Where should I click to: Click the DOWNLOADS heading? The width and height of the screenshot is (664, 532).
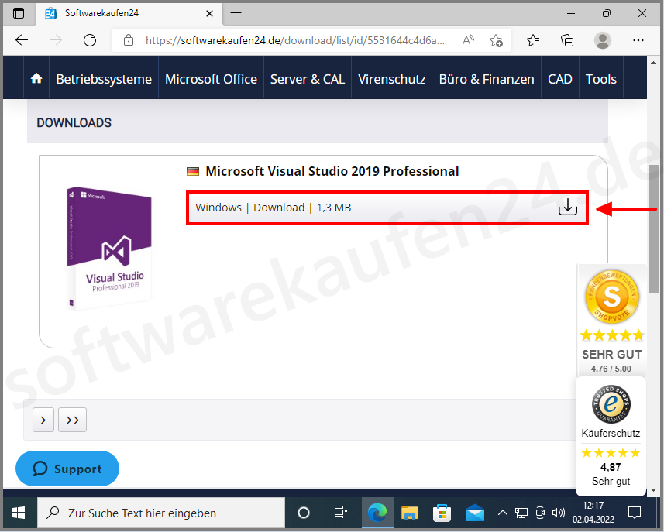tap(74, 122)
